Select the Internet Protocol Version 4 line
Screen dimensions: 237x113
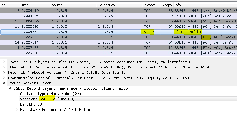coord(68,72)
